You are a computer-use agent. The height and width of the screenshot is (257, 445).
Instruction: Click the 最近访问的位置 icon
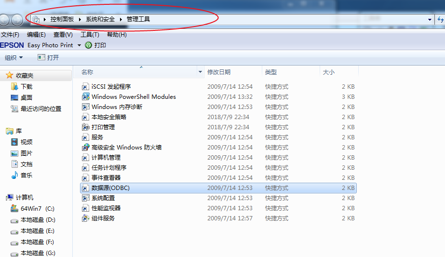pos(14,109)
